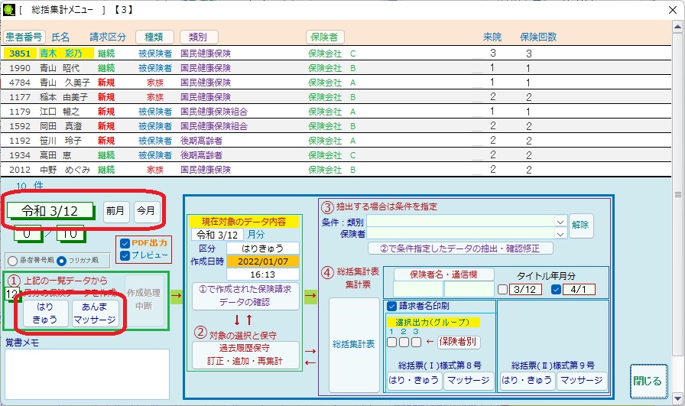Click the 保険者名・通信欄 button
The width and height of the screenshot is (685, 406).
tap(443, 274)
